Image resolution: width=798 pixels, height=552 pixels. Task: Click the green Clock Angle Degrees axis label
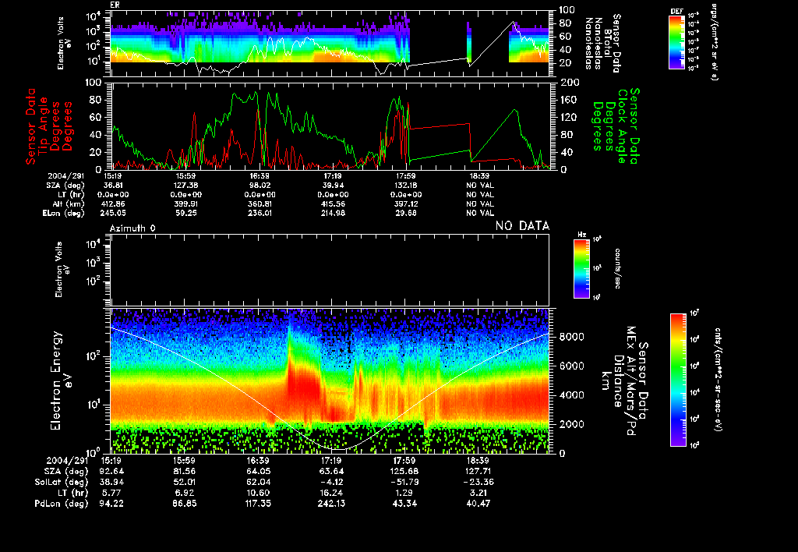click(x=616, y=125)
